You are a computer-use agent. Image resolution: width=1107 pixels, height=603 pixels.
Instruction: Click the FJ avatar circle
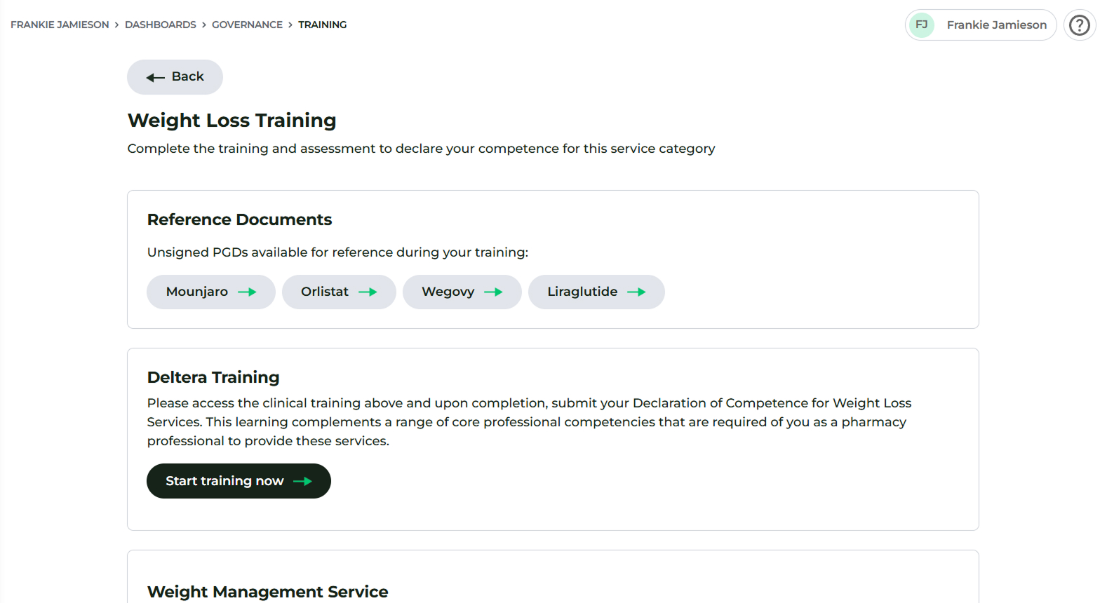pos(921,25)
